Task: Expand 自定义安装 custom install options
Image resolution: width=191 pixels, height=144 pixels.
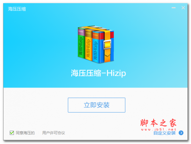Action: coord(165,133)
